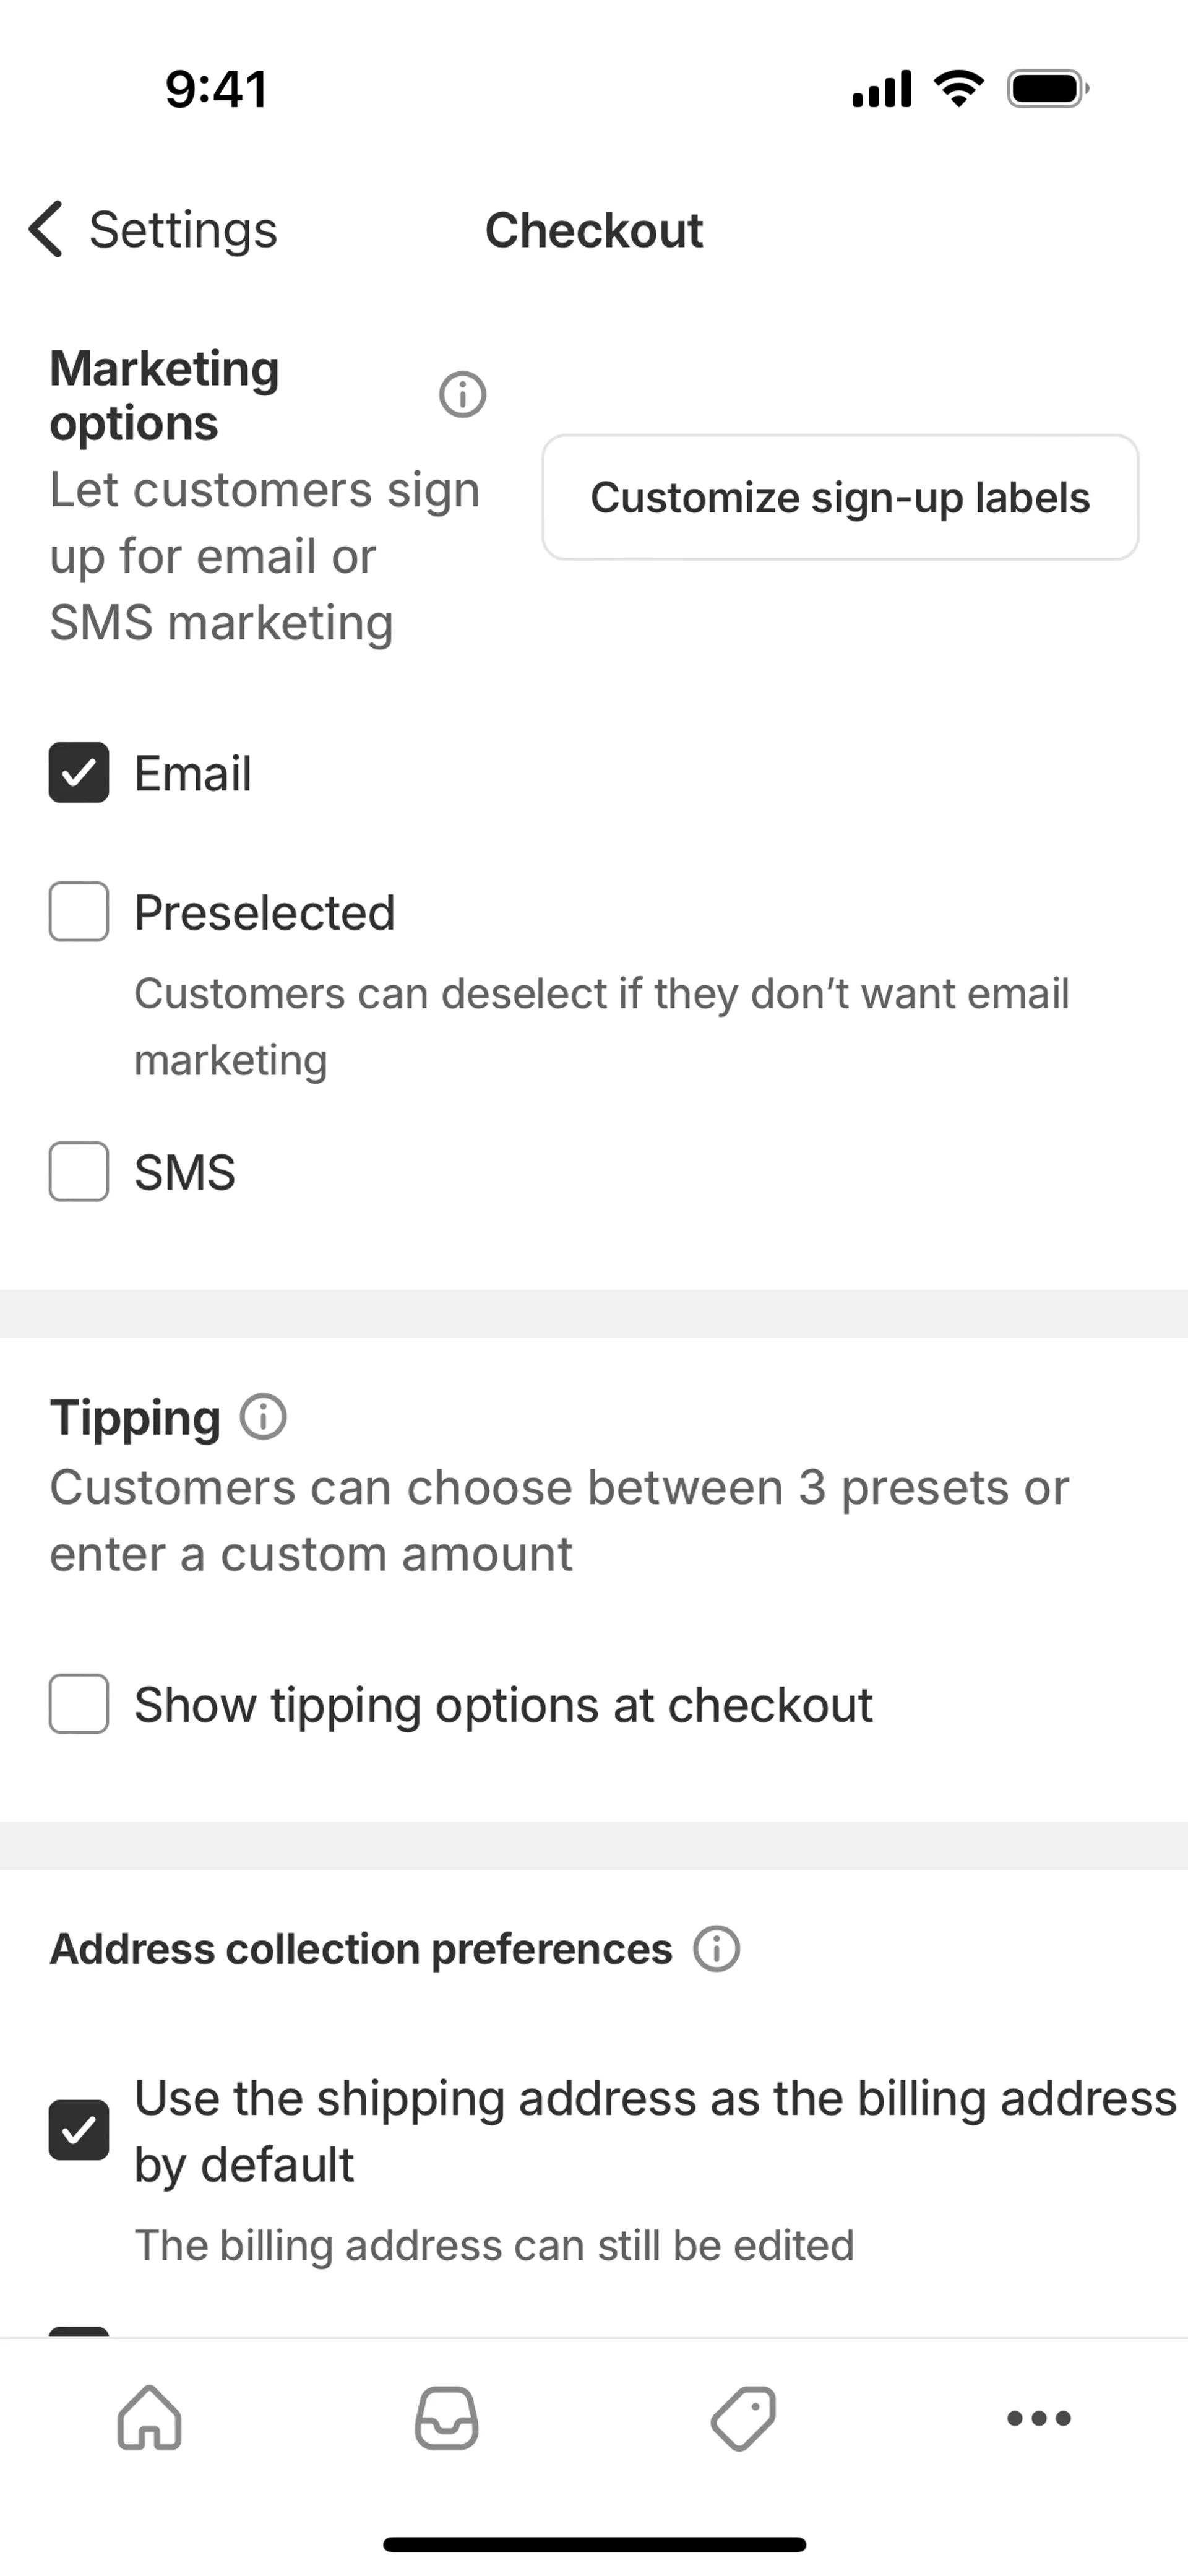
Task: Go to the Home tab icon
Action: pyautogui.click(x=150, y=2418)
